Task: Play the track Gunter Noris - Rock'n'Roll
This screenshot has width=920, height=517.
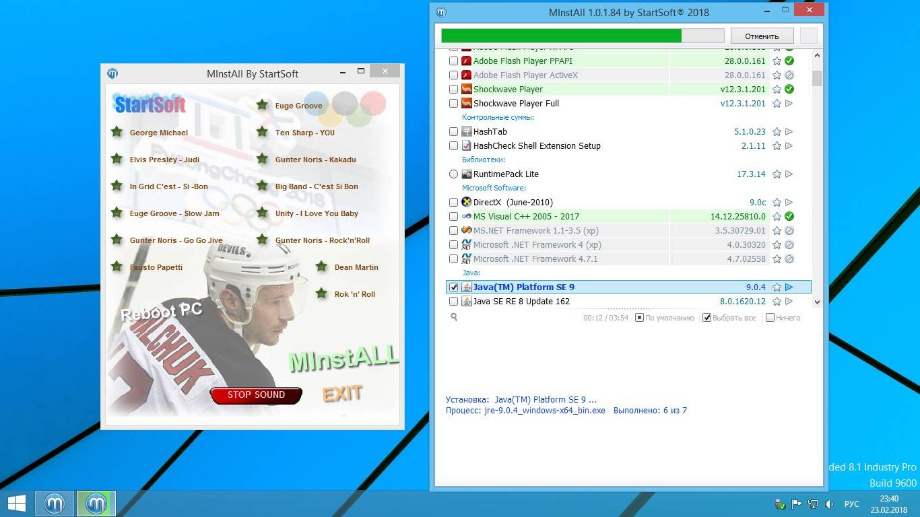Action: coord(322,240)
